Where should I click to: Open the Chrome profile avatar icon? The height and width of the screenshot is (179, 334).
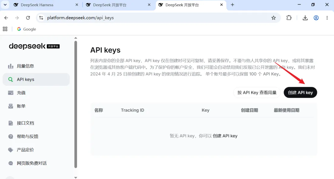tap(316, 18)
